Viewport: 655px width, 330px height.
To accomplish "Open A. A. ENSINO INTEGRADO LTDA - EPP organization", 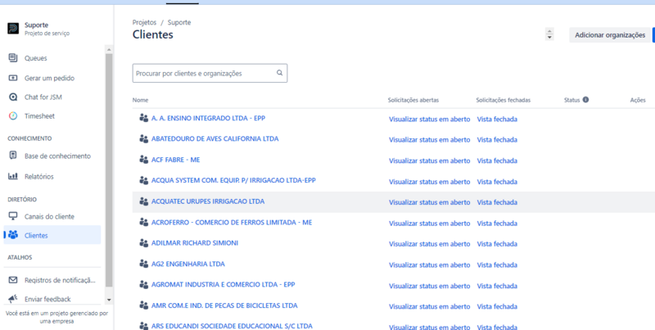I will (208, 118).
